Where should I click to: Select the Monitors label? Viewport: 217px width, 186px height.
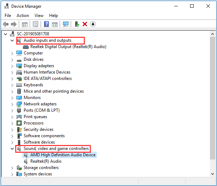[x=32, y=98]
